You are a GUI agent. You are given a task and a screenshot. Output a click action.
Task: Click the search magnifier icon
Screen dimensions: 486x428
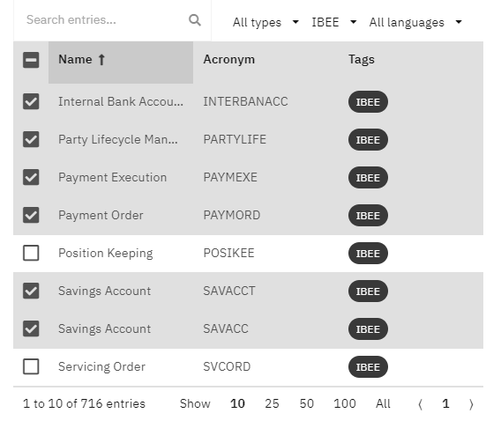point(195,20)
